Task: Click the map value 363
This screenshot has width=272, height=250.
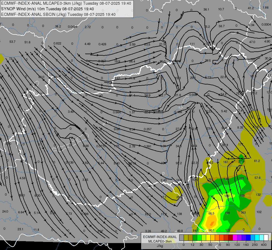Action: (243, 212)
